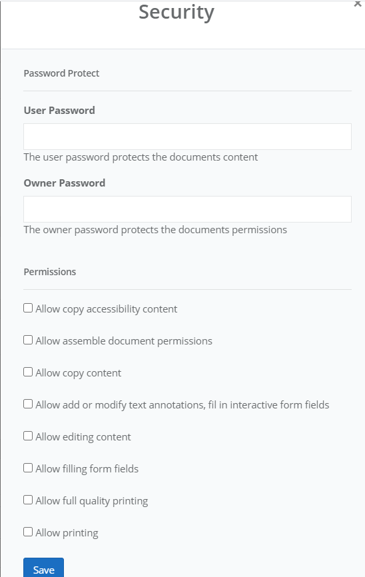Click the bold Owner Password label
This screenshot has width=365, height=577.
point(65,183)
